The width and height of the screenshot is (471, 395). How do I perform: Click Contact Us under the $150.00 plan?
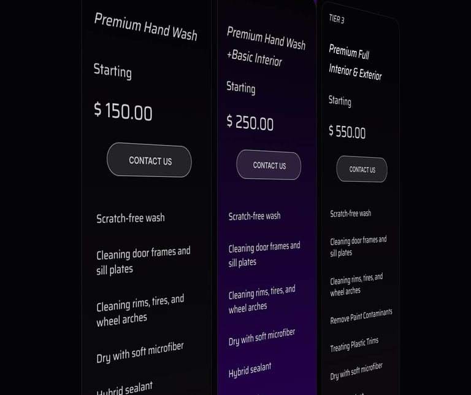(149, 160)
